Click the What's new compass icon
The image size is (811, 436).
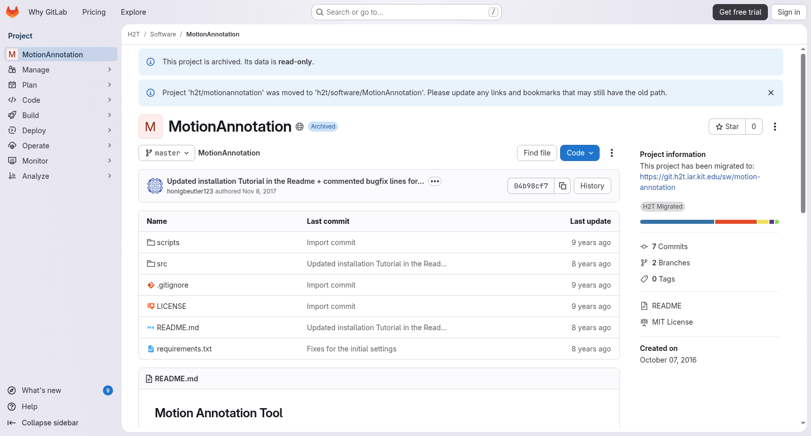coord(12,390)
